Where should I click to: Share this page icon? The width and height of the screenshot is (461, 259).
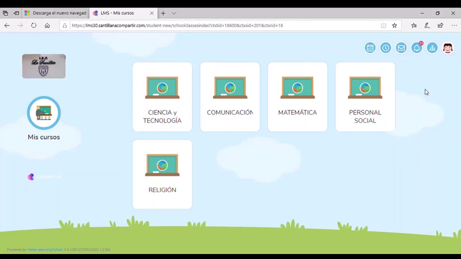[440, 26]
